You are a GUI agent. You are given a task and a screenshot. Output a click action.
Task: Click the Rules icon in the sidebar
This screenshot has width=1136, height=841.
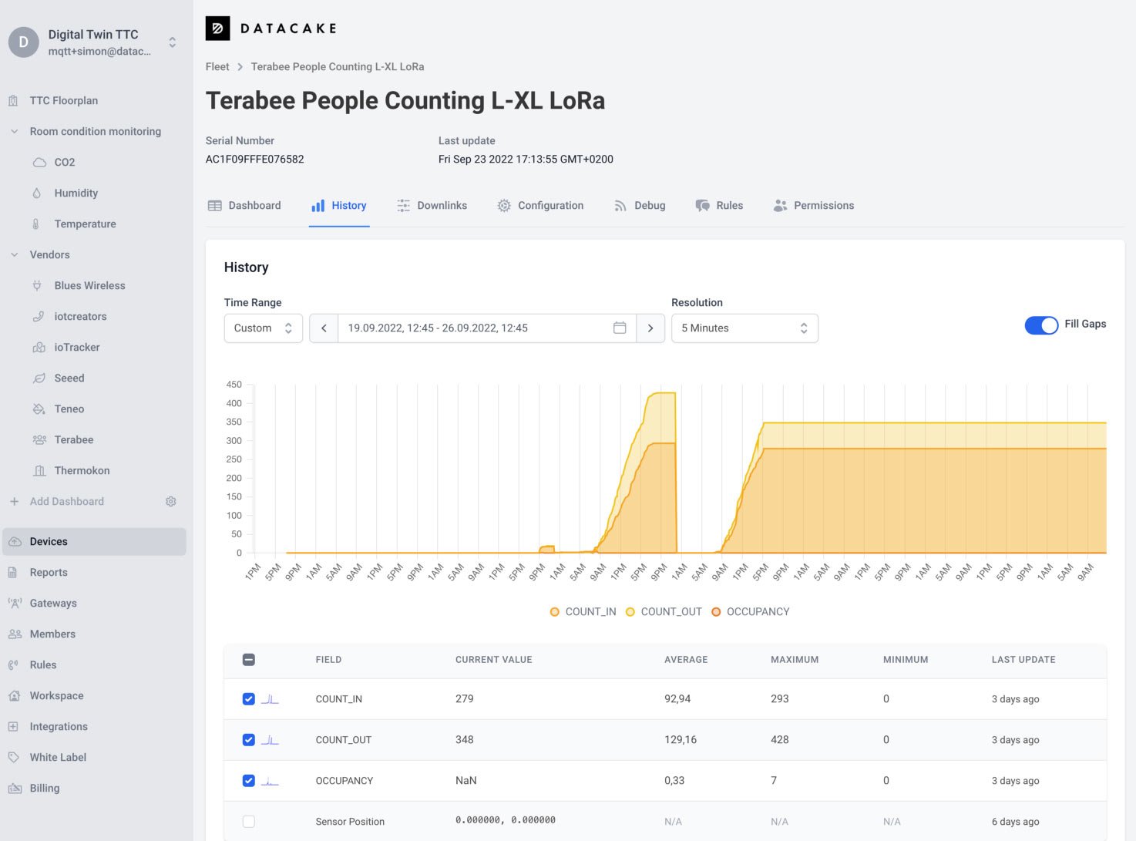click(x=13, y=665)
